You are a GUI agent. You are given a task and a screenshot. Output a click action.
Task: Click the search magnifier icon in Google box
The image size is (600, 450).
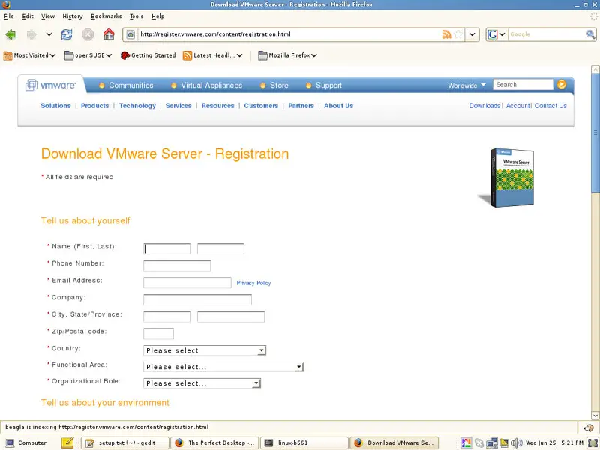pyautogui.click(x=590, y=34)
